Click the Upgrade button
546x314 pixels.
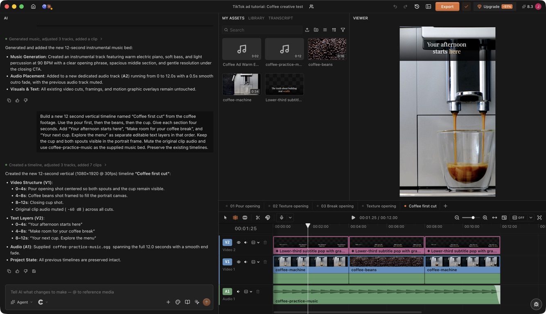(495, 7)
